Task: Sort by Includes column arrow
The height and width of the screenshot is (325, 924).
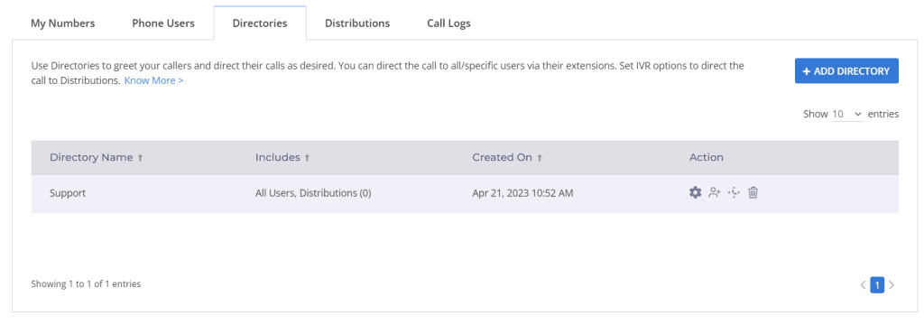Action: (x=307, y=158)
